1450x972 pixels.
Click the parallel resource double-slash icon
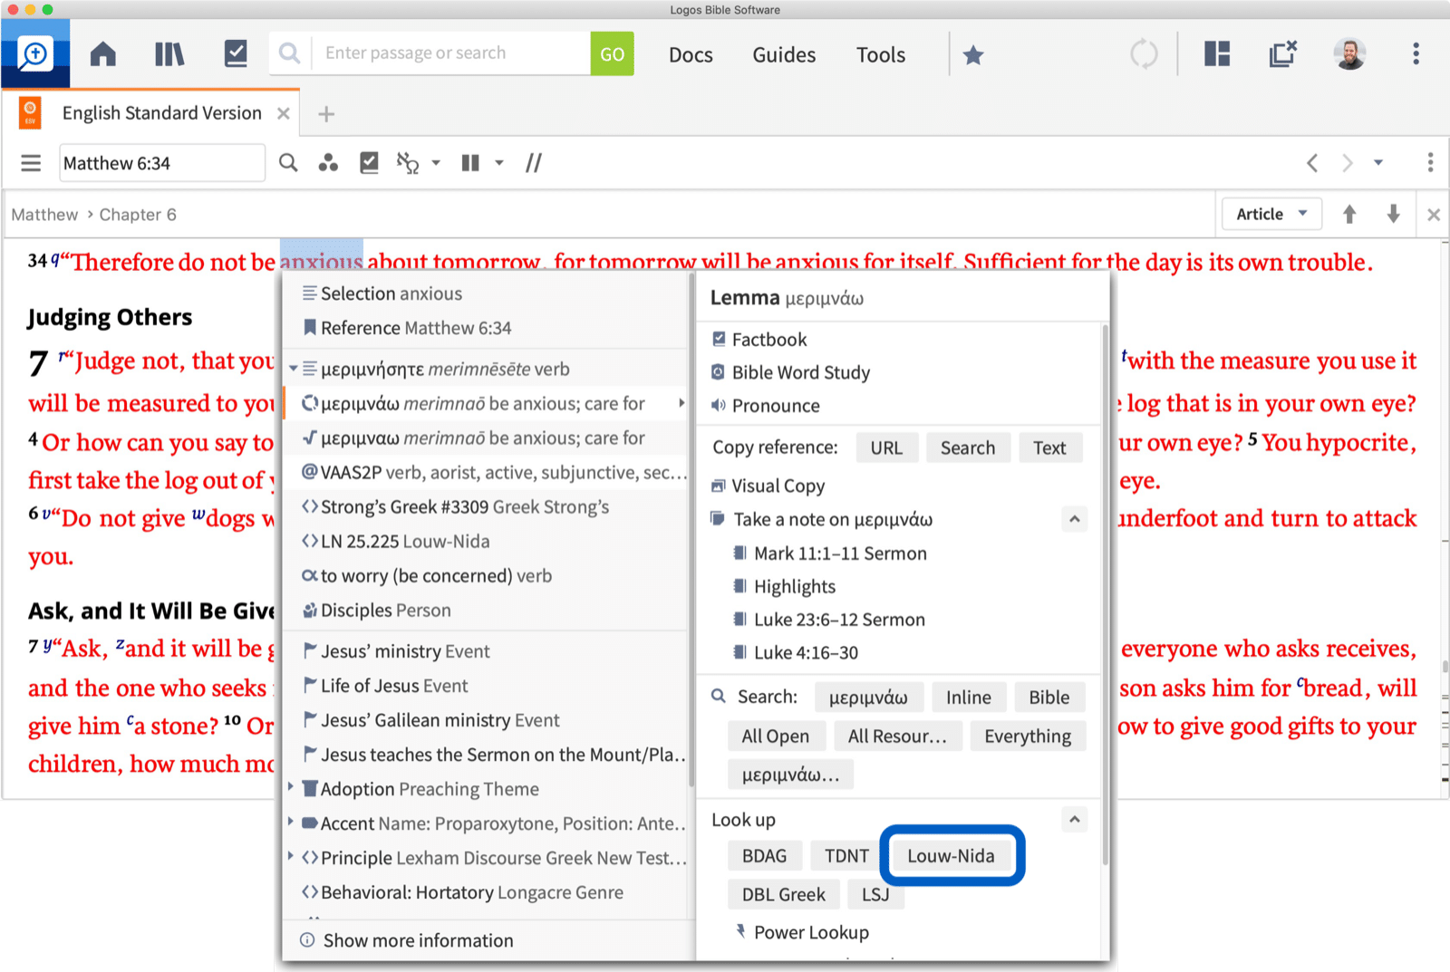[534, 163]
